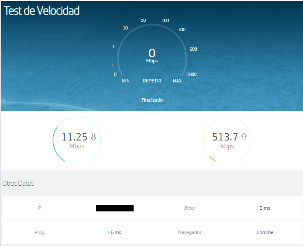Viewport: 303px width, 246px height.
Task: Select the 46 ms ping value
Action: [x=114, y=232]
